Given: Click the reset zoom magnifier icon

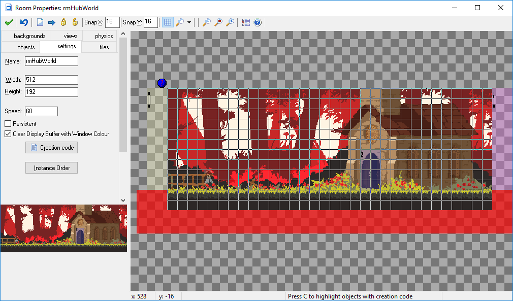Looking at the screenshot, I should pyautogui.click(x=218, y=22).
